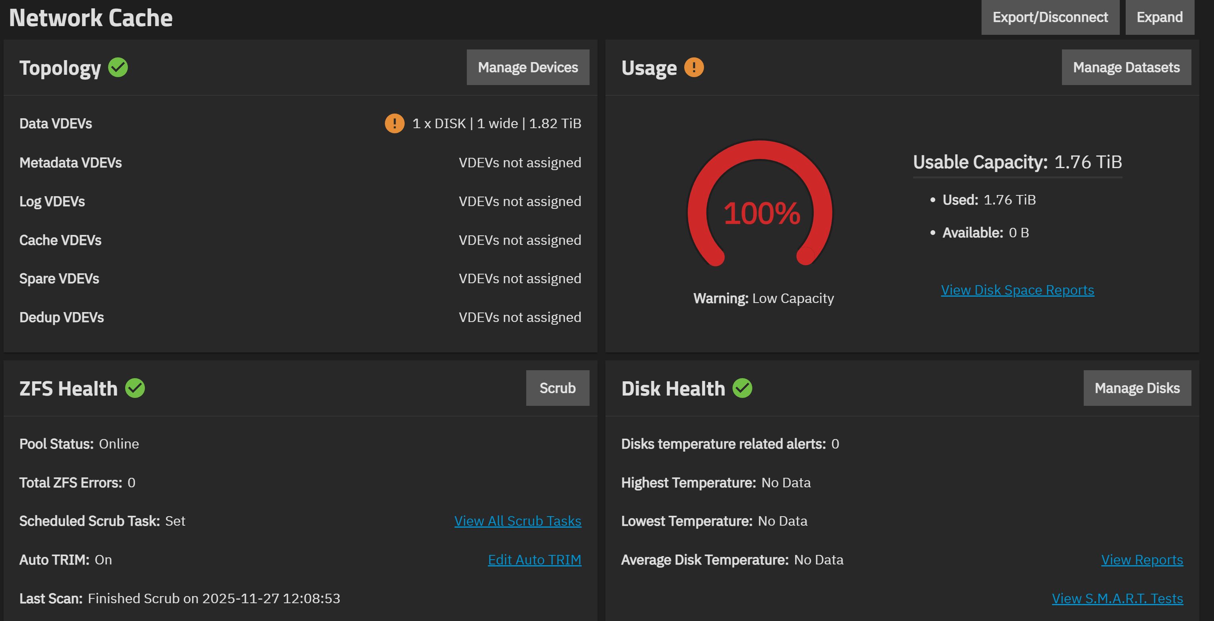Click the Network Cache pool title
The height and width of the screenshot is (621, 1214).
(x=91, y=18)
